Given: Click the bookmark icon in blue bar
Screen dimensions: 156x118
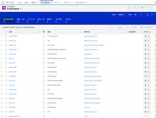Looking at the screenshot, I should pos(147,15).
